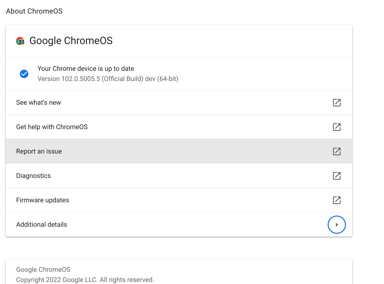This screenshot has width=384, height=284.
Task: Choose Report an issue label
Action: [x=39, y=151]
